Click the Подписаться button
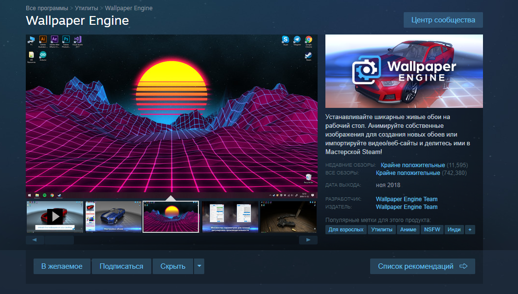This screenshot has width=518, height=294. coord(121,266)
